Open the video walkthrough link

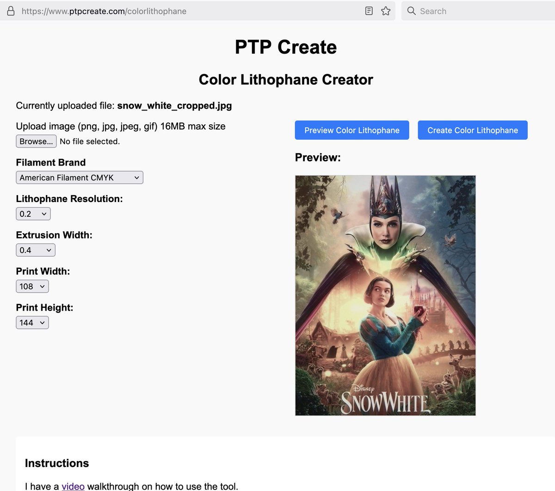(73, 486)
